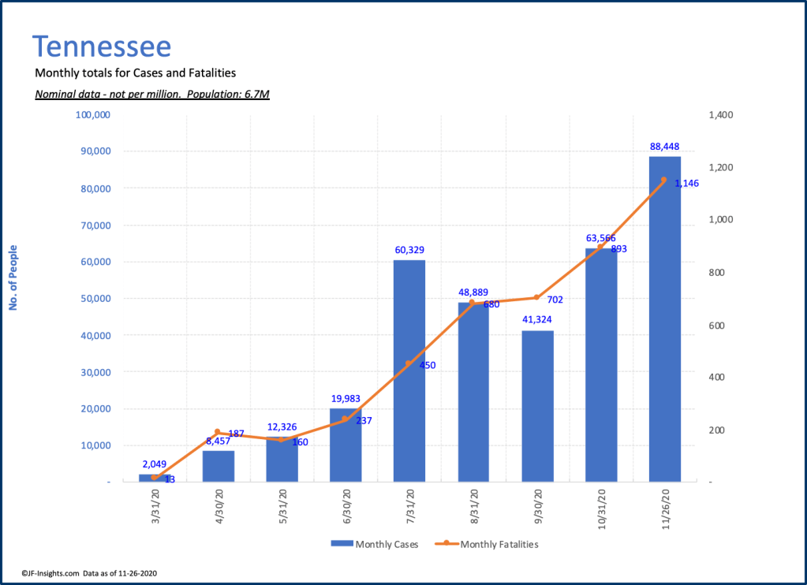Click the 4/30/20 bar in the chart
Viewport: 807px width, 585px height.
point(218,466)
